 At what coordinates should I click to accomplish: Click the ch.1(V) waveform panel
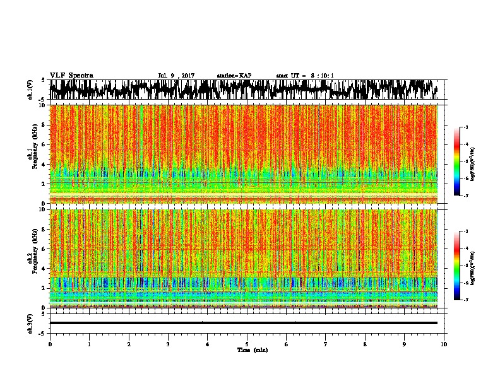pos(246,90)
